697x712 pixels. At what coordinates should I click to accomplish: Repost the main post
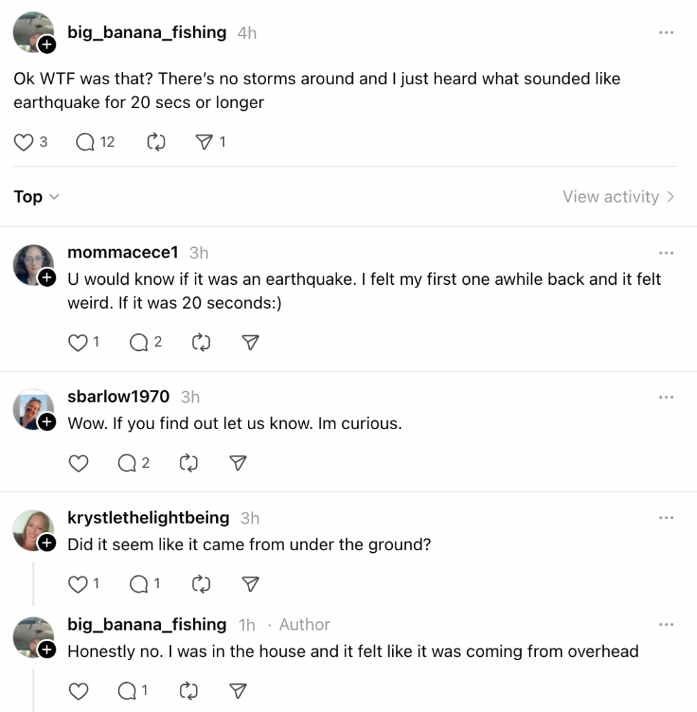(x=155, y=142)
